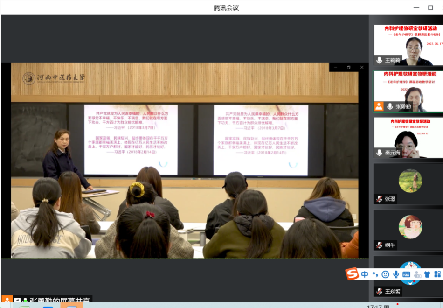Click the 张勇勤 screen sharing label
The image size is (443, 308).
tap(61, 301)
